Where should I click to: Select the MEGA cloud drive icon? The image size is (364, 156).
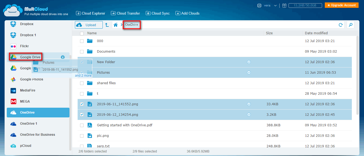click(13, 101)
